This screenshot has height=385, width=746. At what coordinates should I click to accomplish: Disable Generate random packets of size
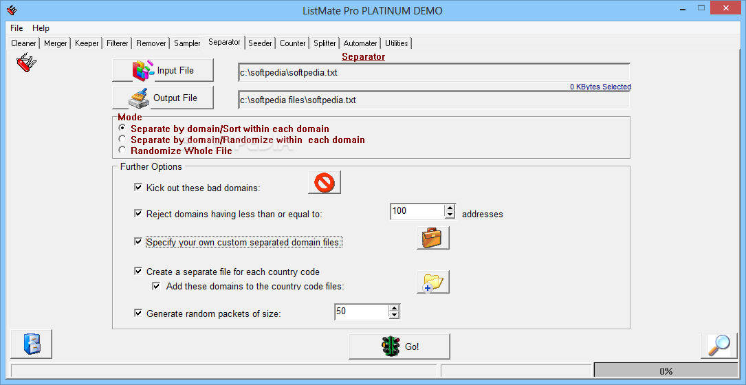click(138, 313)
